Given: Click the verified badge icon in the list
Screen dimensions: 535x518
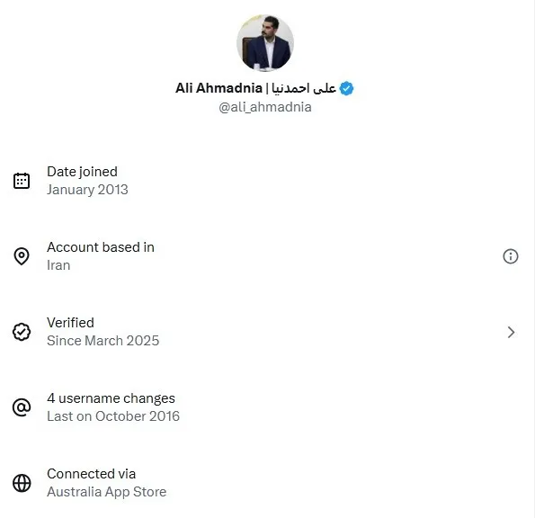Looking at the screenshot, I should pyautogui.click(x=22, y=332).
